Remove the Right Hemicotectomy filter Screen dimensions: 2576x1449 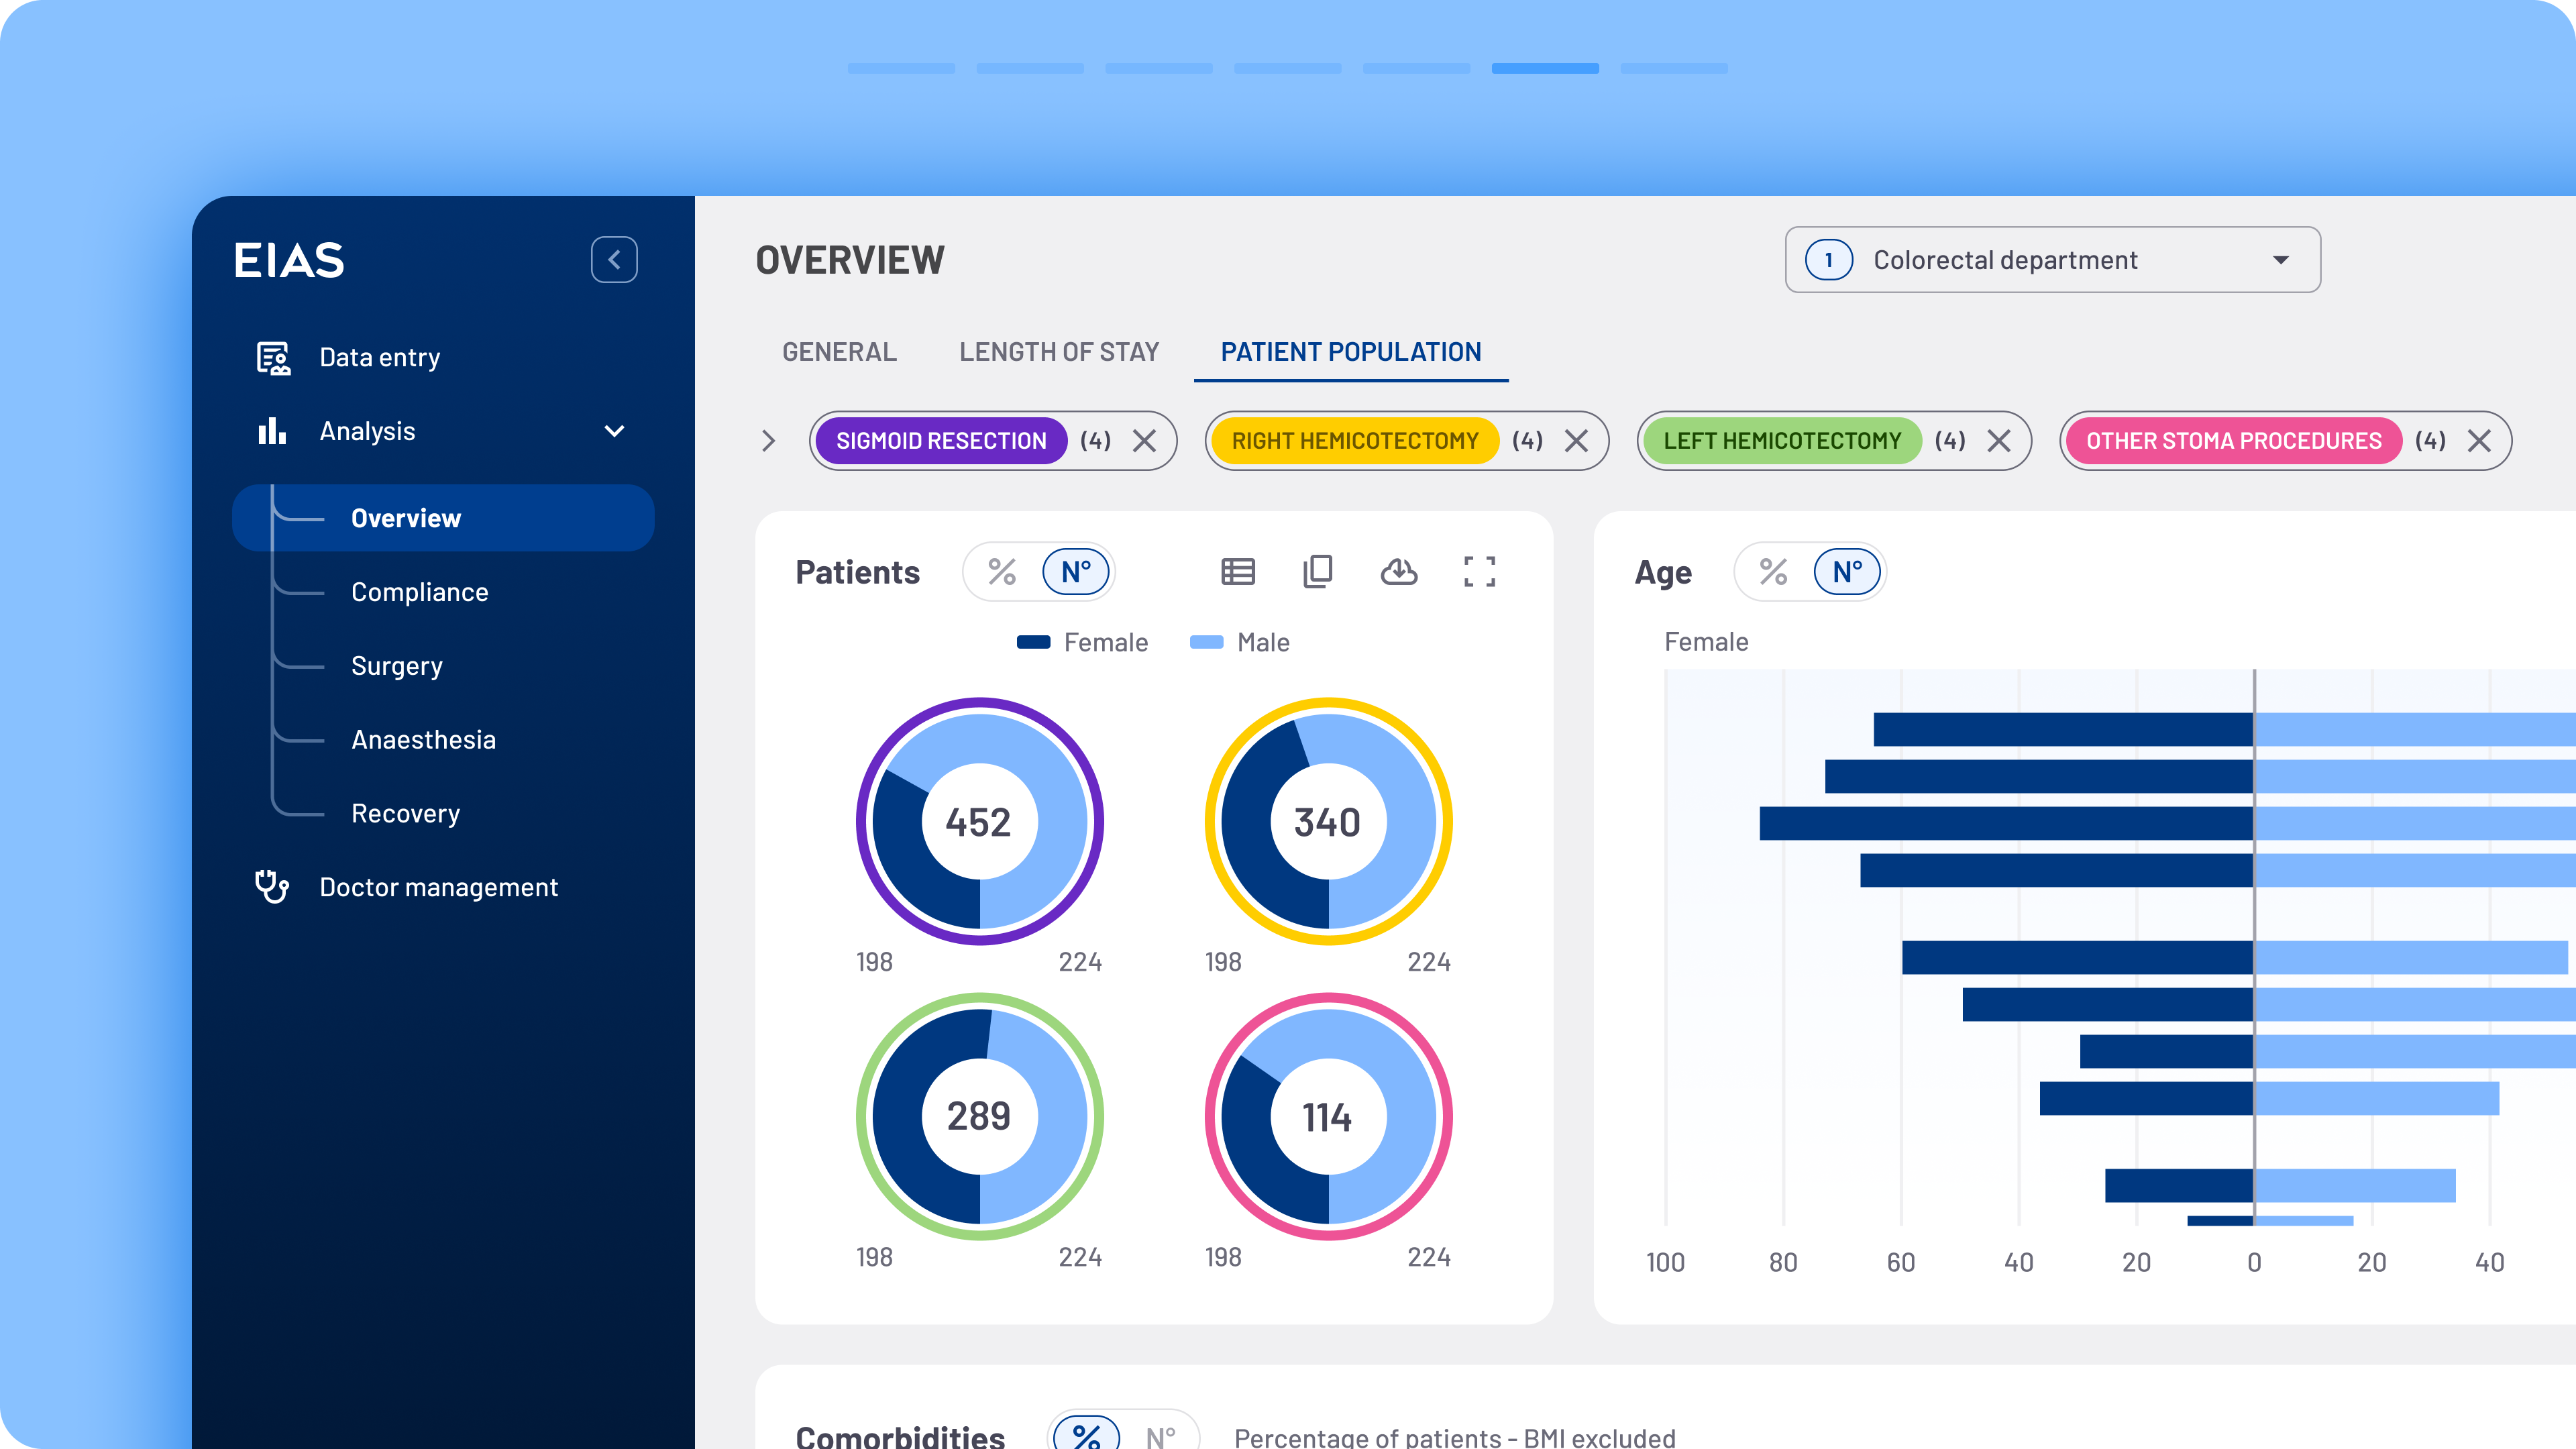(1577, 441)
